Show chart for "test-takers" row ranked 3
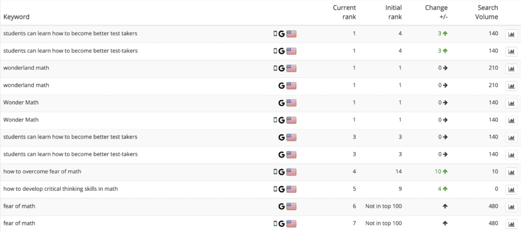This screenshot has height=232, width=521. pos(510,155)
